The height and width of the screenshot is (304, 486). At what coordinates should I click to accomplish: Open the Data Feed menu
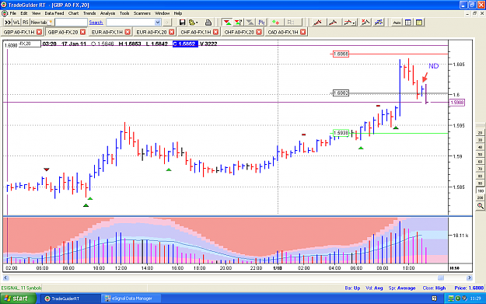pos(54,13)
